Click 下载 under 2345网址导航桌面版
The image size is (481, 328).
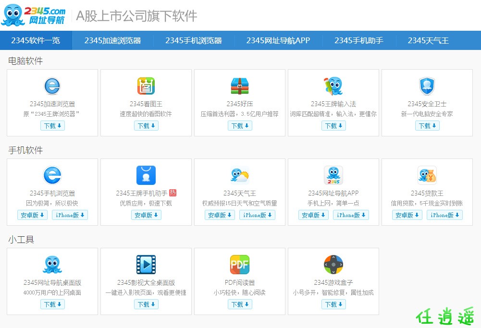click(52, 304)
